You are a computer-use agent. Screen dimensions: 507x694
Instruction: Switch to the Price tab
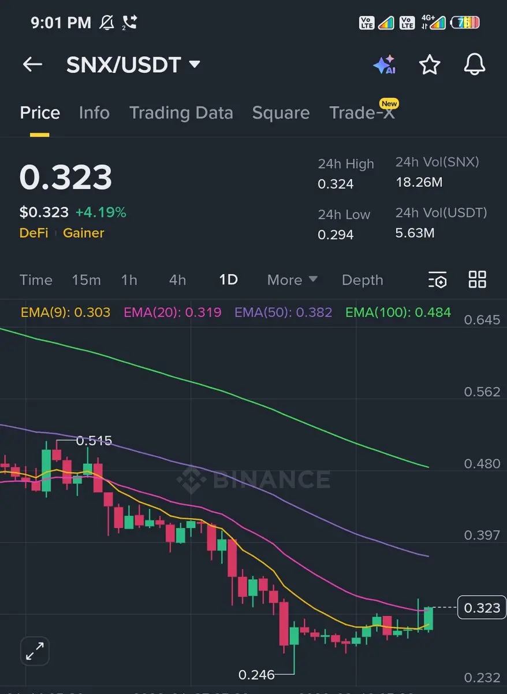coord(40,112)
